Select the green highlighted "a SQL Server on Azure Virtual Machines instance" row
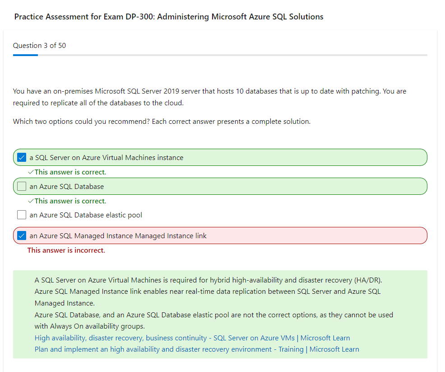The height and width of the screenshot is (372, 445). [220, 157]
